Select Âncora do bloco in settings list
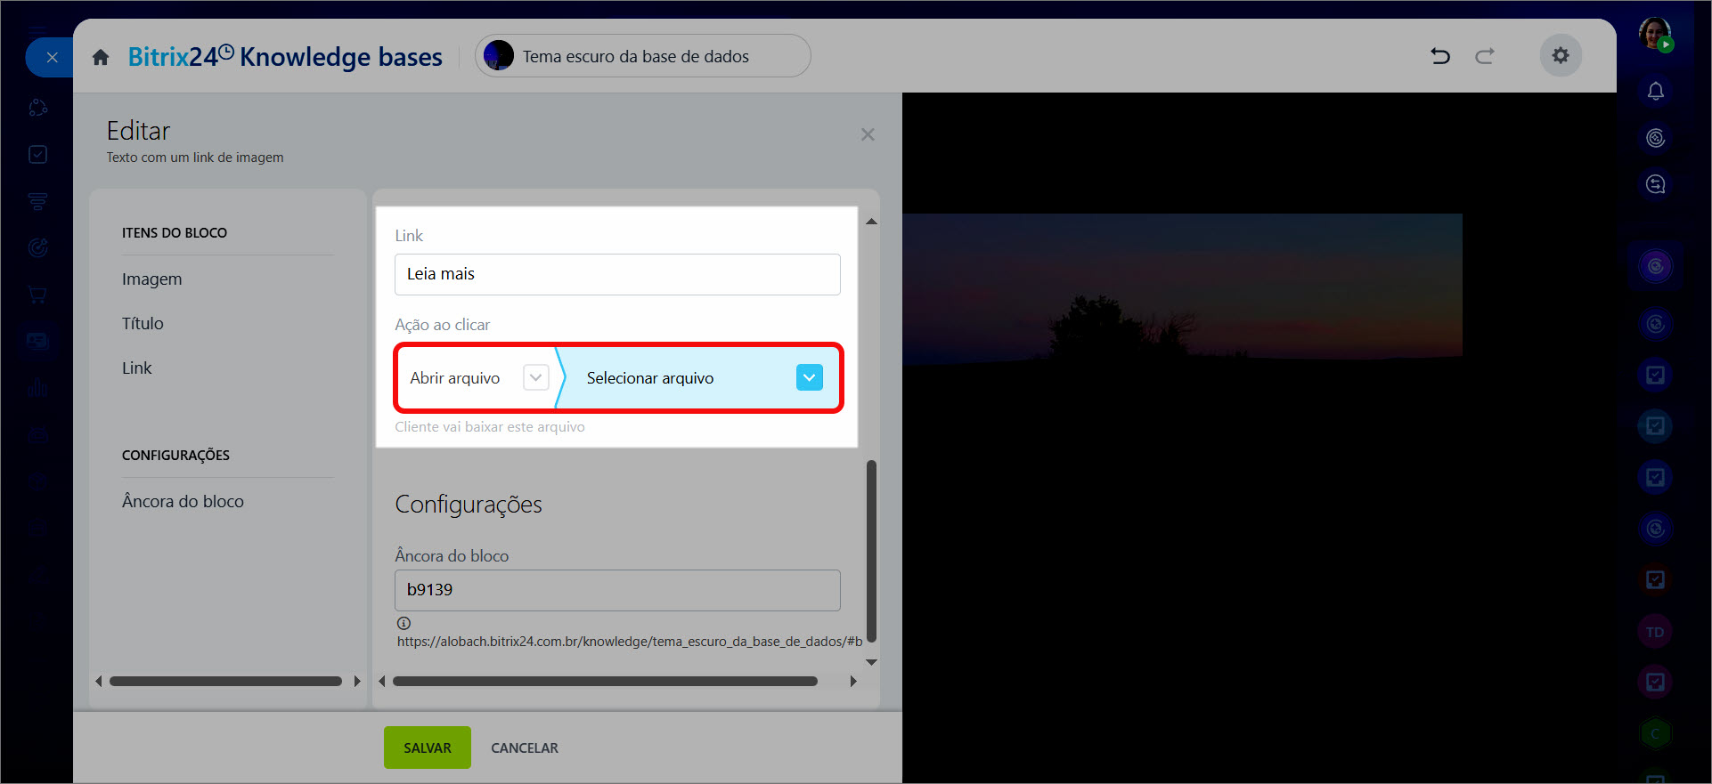Image resolution: width=1712 pixels, height=784 pixels. [183, 502]
